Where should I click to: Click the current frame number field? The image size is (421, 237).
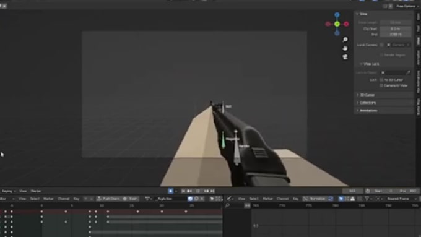[x=352, y=191]
